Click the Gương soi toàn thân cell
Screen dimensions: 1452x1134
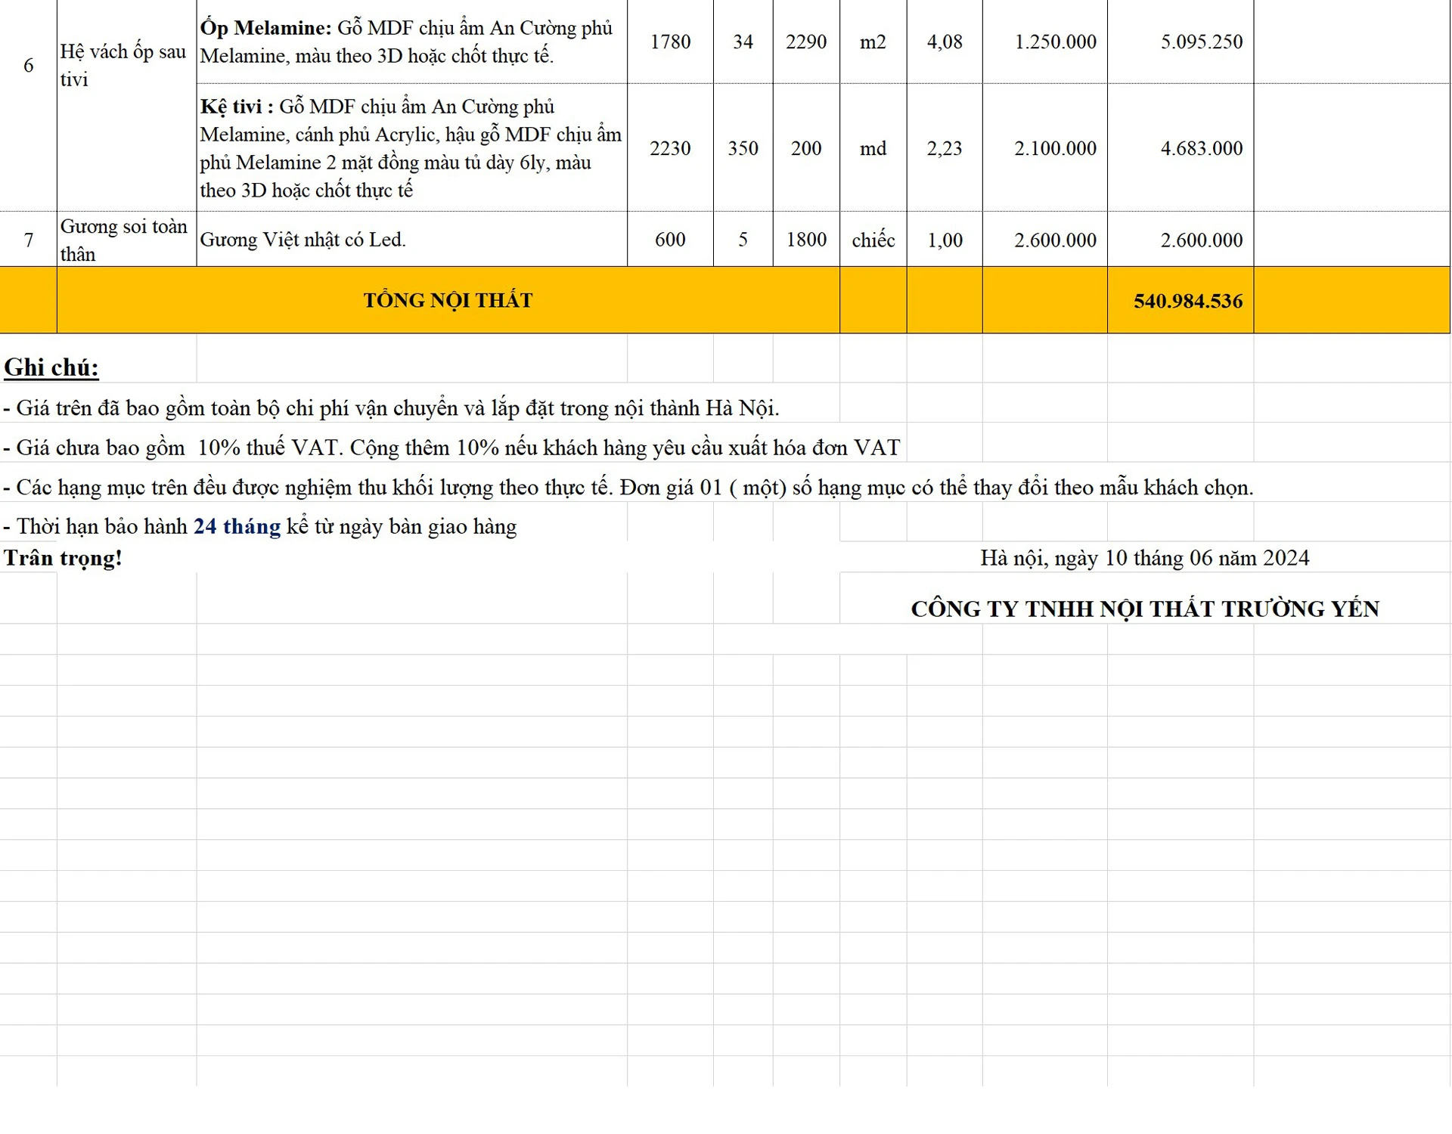pos(125,240)
